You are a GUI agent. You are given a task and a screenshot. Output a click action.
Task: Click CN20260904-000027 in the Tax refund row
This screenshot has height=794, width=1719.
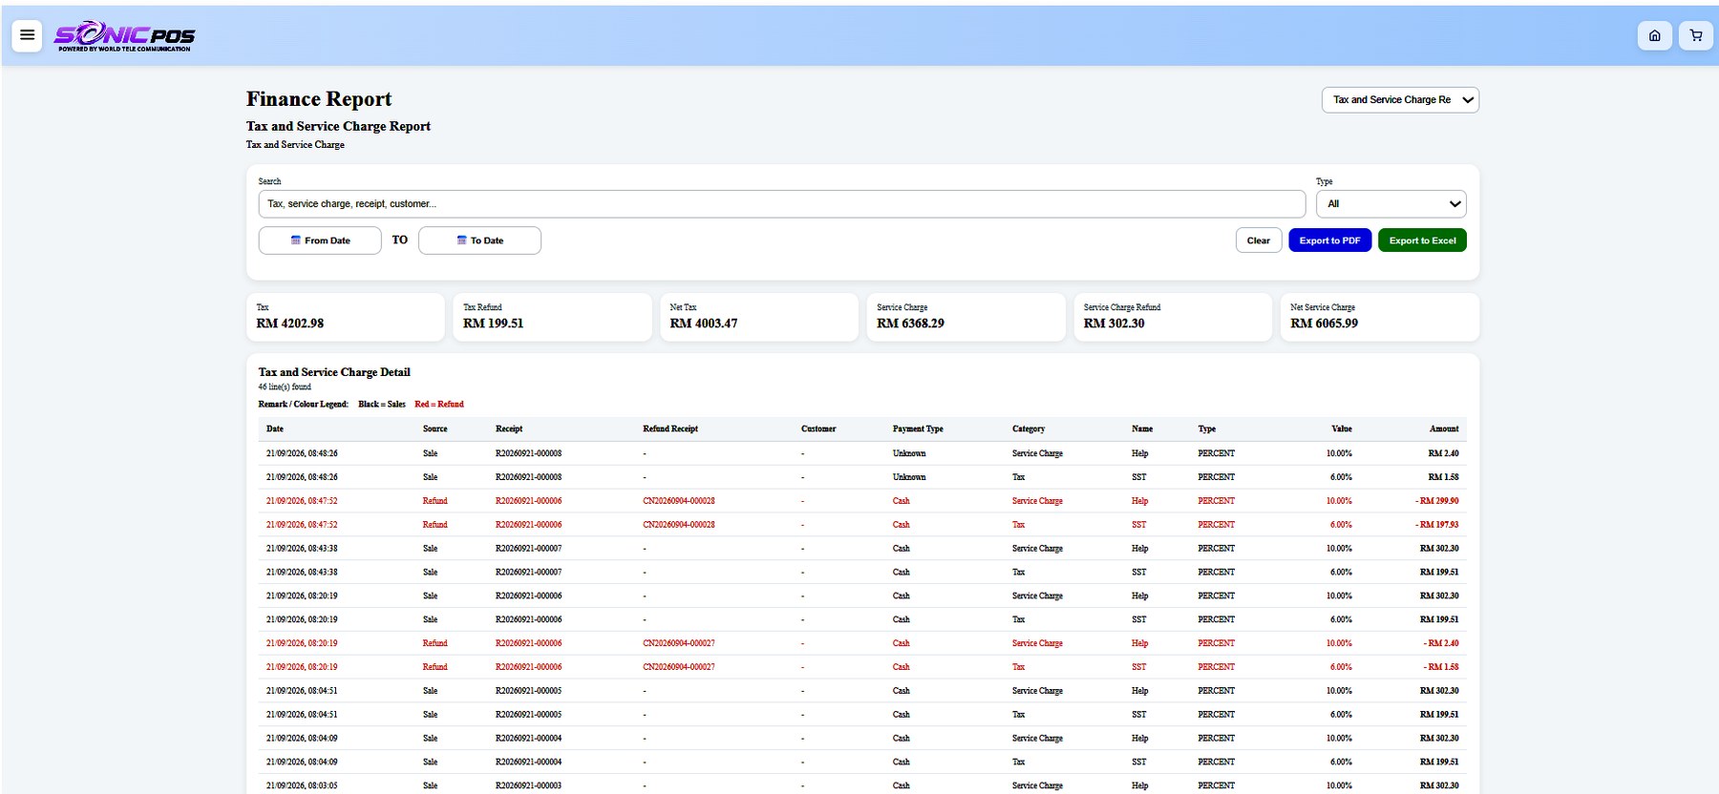679,667
